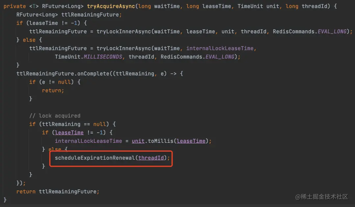
Task: Click the 'return ttlRemainingFuture;' statement
Action: tap(58, 192)
